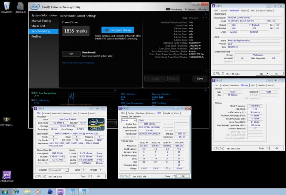Viewport: 286px width, 195px height.
Task: Click the Apply button in XTU
Action: 155,78
